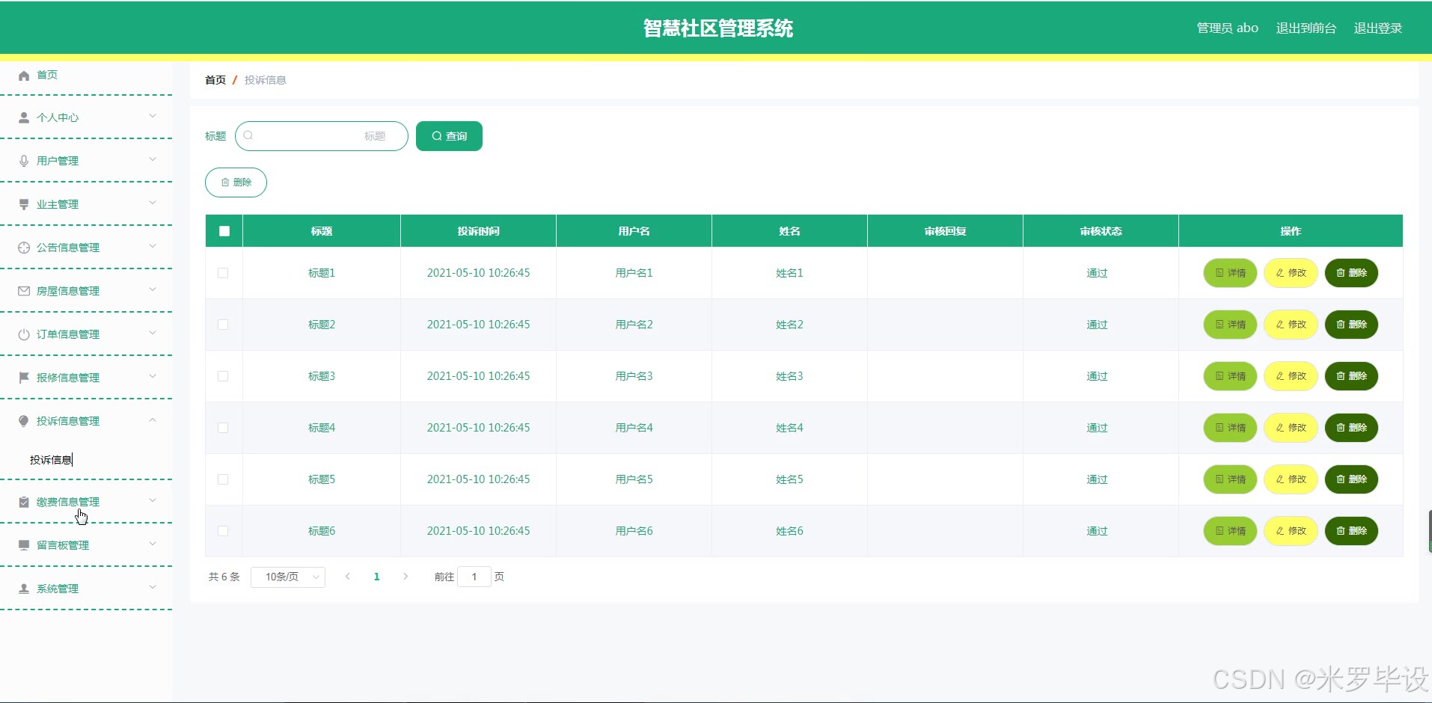
Task: Click the bulb icon for 投诉信息管理
Action: click(24, 421)
